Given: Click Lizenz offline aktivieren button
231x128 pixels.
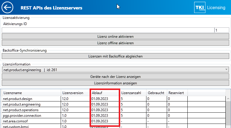Looking at the screenshot, I should point(115,43).
